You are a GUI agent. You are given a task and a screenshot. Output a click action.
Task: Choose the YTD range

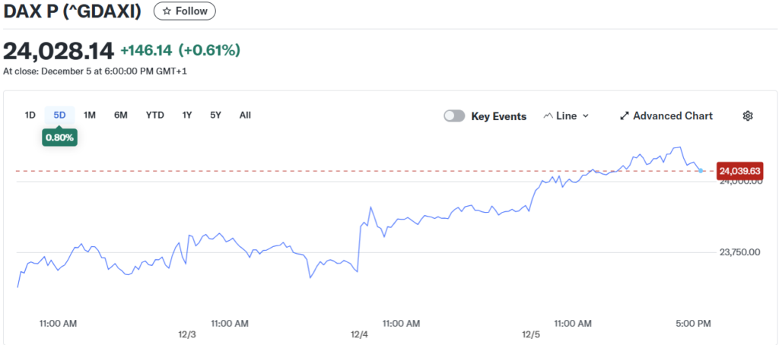(x=155, y=115)
